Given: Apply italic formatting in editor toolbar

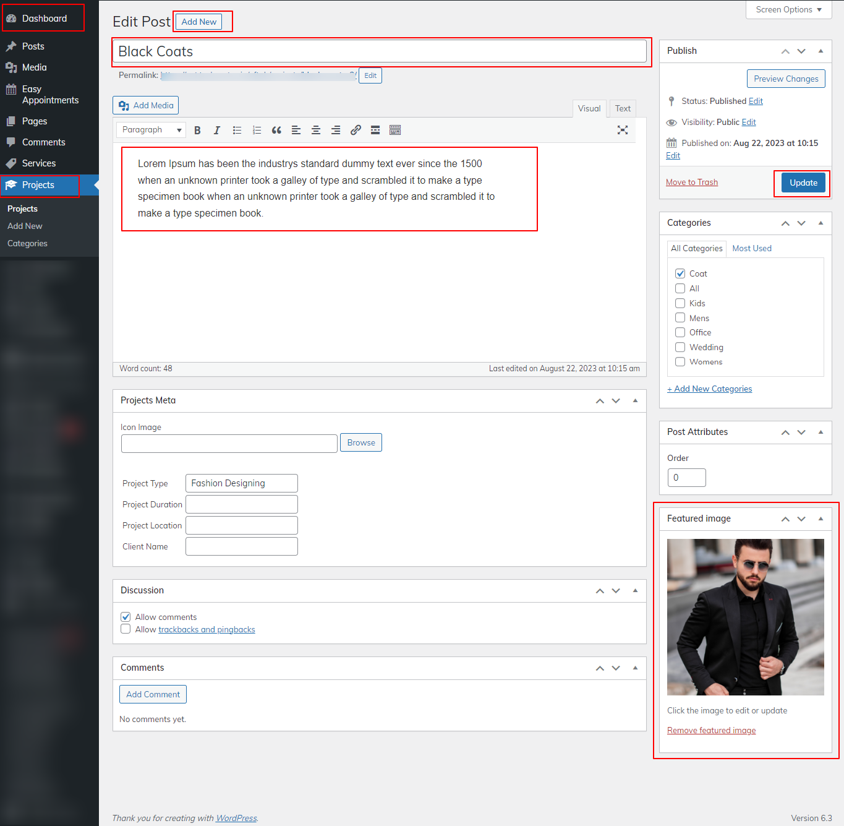Looking at the screenshot, I should point(217,130).
